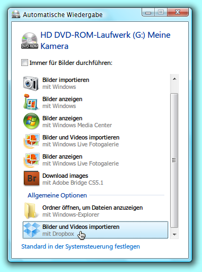Click the Fotogalerie icon beside Bilder anzeigen
The height and width of the screenshot is (272, 202).
[x=31, y=160]
